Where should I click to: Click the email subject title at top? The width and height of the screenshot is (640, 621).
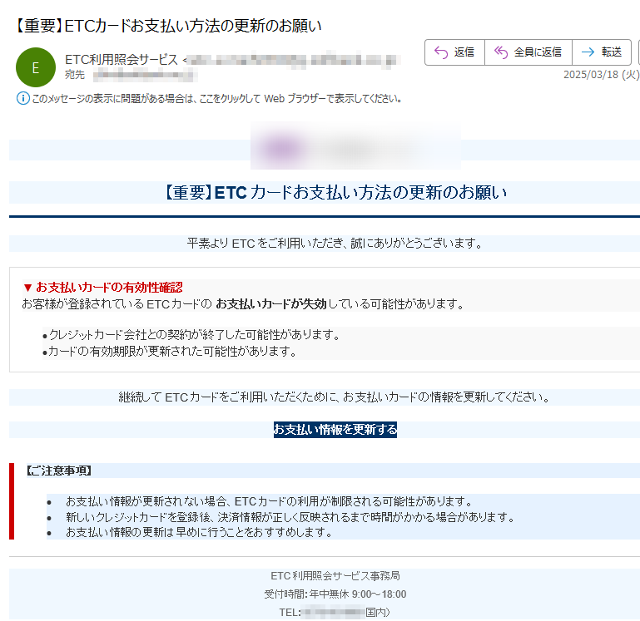pos(168,26)
